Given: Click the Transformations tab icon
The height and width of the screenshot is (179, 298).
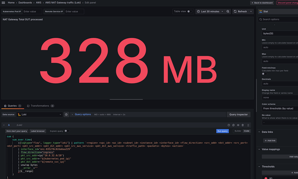Looking at the screenshot, I should 28,106.
